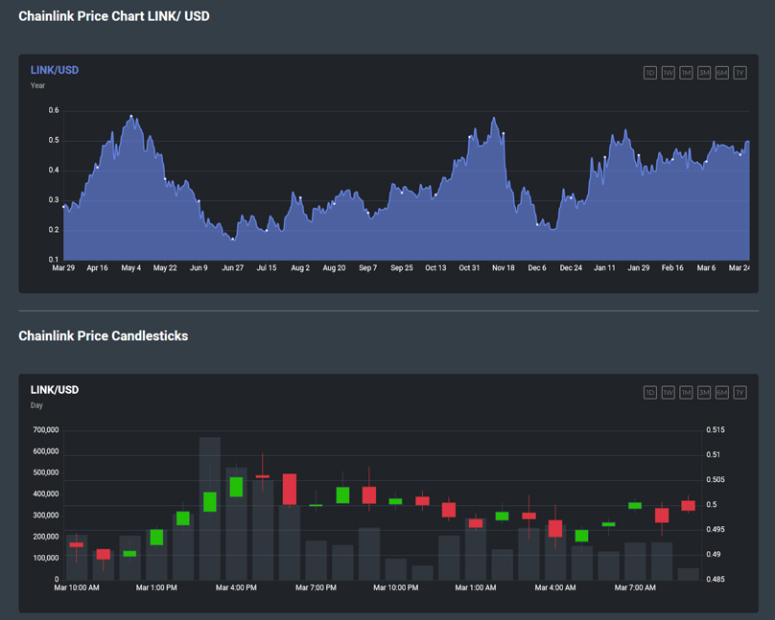Click the Nov 18 data point on line
775x620 pixels.
click(x=504, y=133)
